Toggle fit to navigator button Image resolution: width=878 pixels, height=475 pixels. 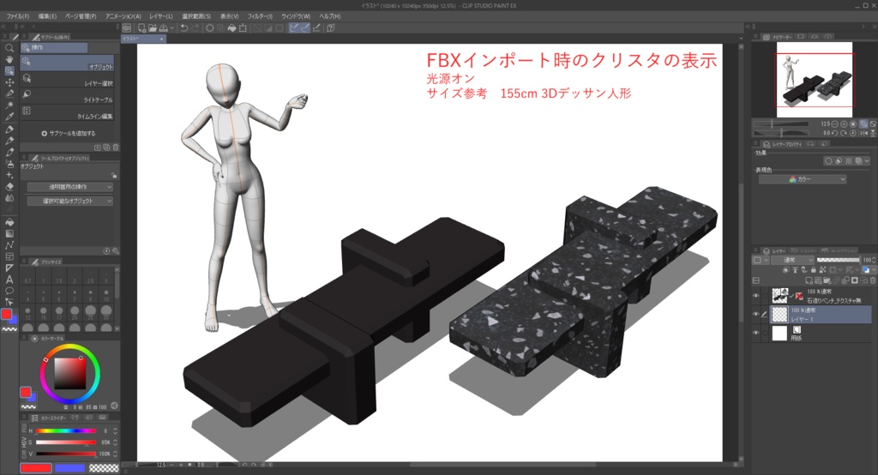click(x=863, y=123)
